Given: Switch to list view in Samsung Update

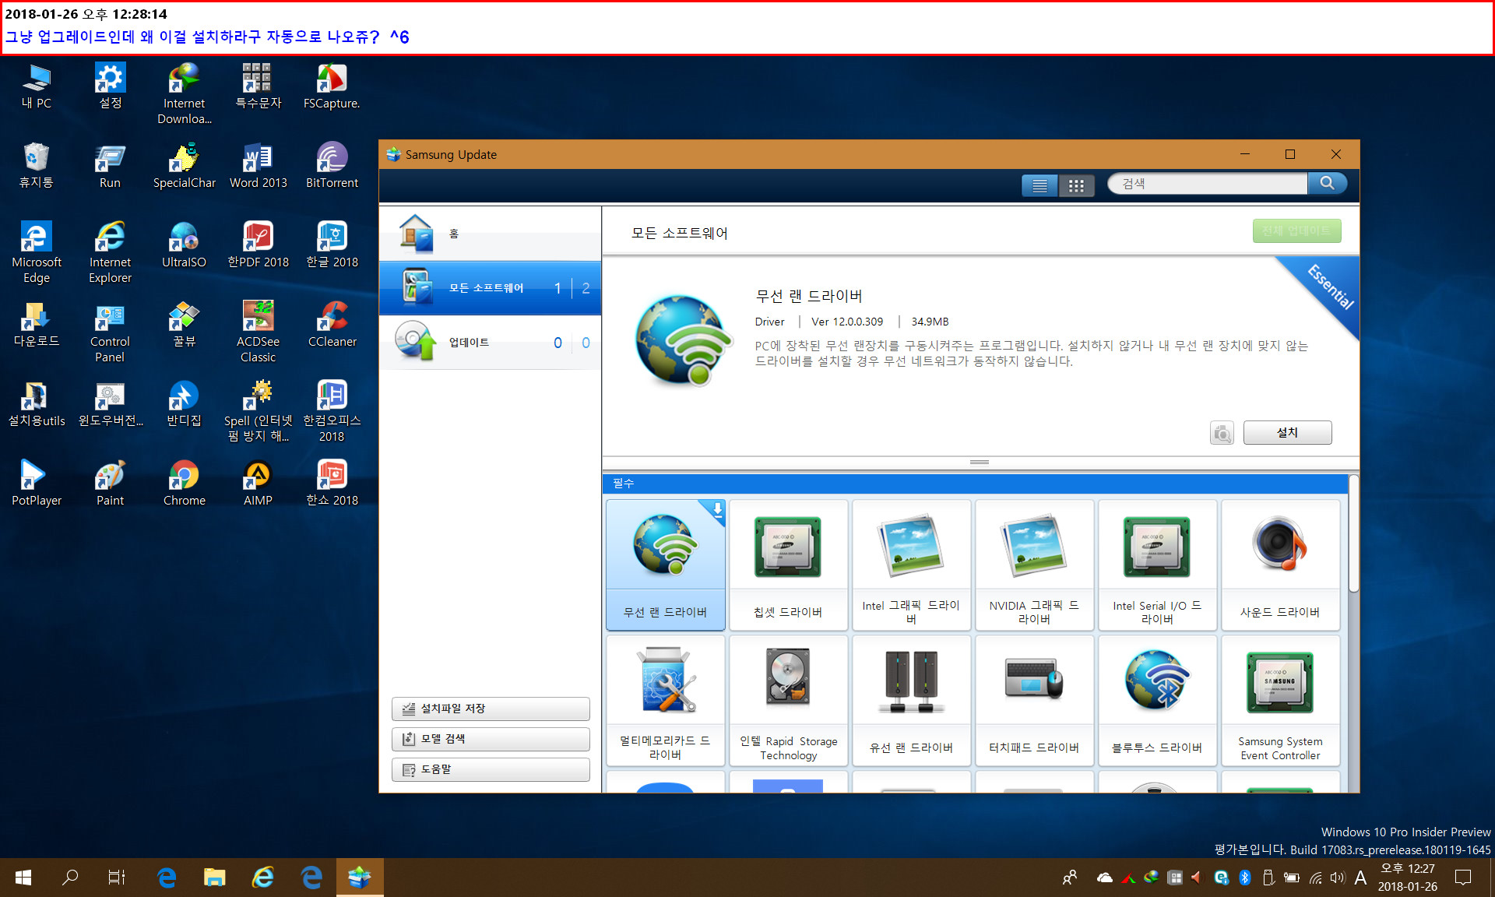Looking at the screenshot, I should click(x=1039, y=185).
